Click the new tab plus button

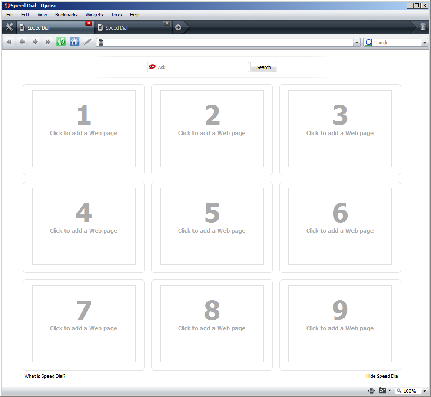coord(178,27)
